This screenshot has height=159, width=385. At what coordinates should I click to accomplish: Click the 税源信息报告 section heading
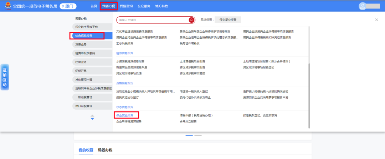(x=125, y=53)
